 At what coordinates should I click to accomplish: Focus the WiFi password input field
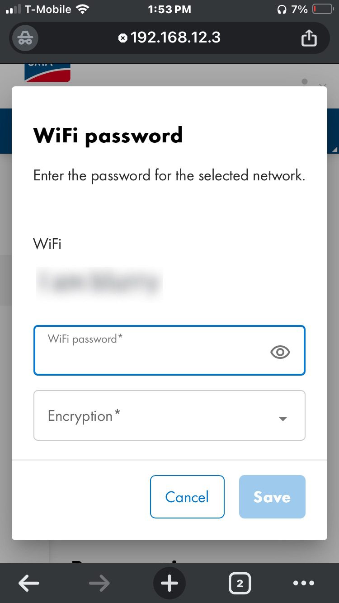169,350
